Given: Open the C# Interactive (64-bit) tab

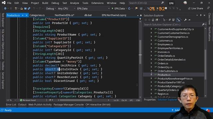Looking at the screenshot, I should pyautogui.click(x=98, y=104).
